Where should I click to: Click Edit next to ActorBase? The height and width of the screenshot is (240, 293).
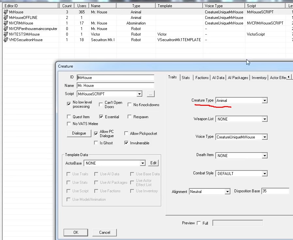pos(153,163)
